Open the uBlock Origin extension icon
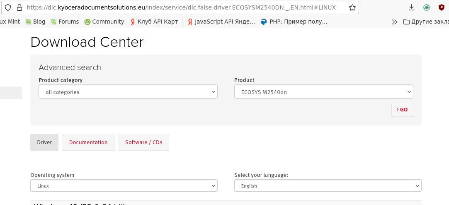Image resolution: width=449 pixels, height=205 pixels. (442, 7)
